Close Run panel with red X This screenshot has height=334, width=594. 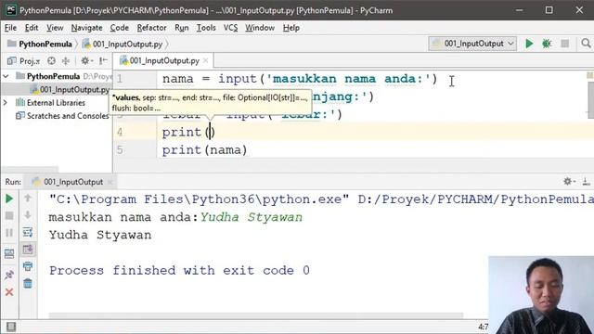click(x=9, y=292)
